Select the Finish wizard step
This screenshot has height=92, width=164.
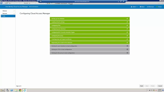tap(8, 16)
